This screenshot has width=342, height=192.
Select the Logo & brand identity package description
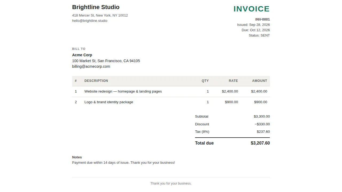click(109, 102)
